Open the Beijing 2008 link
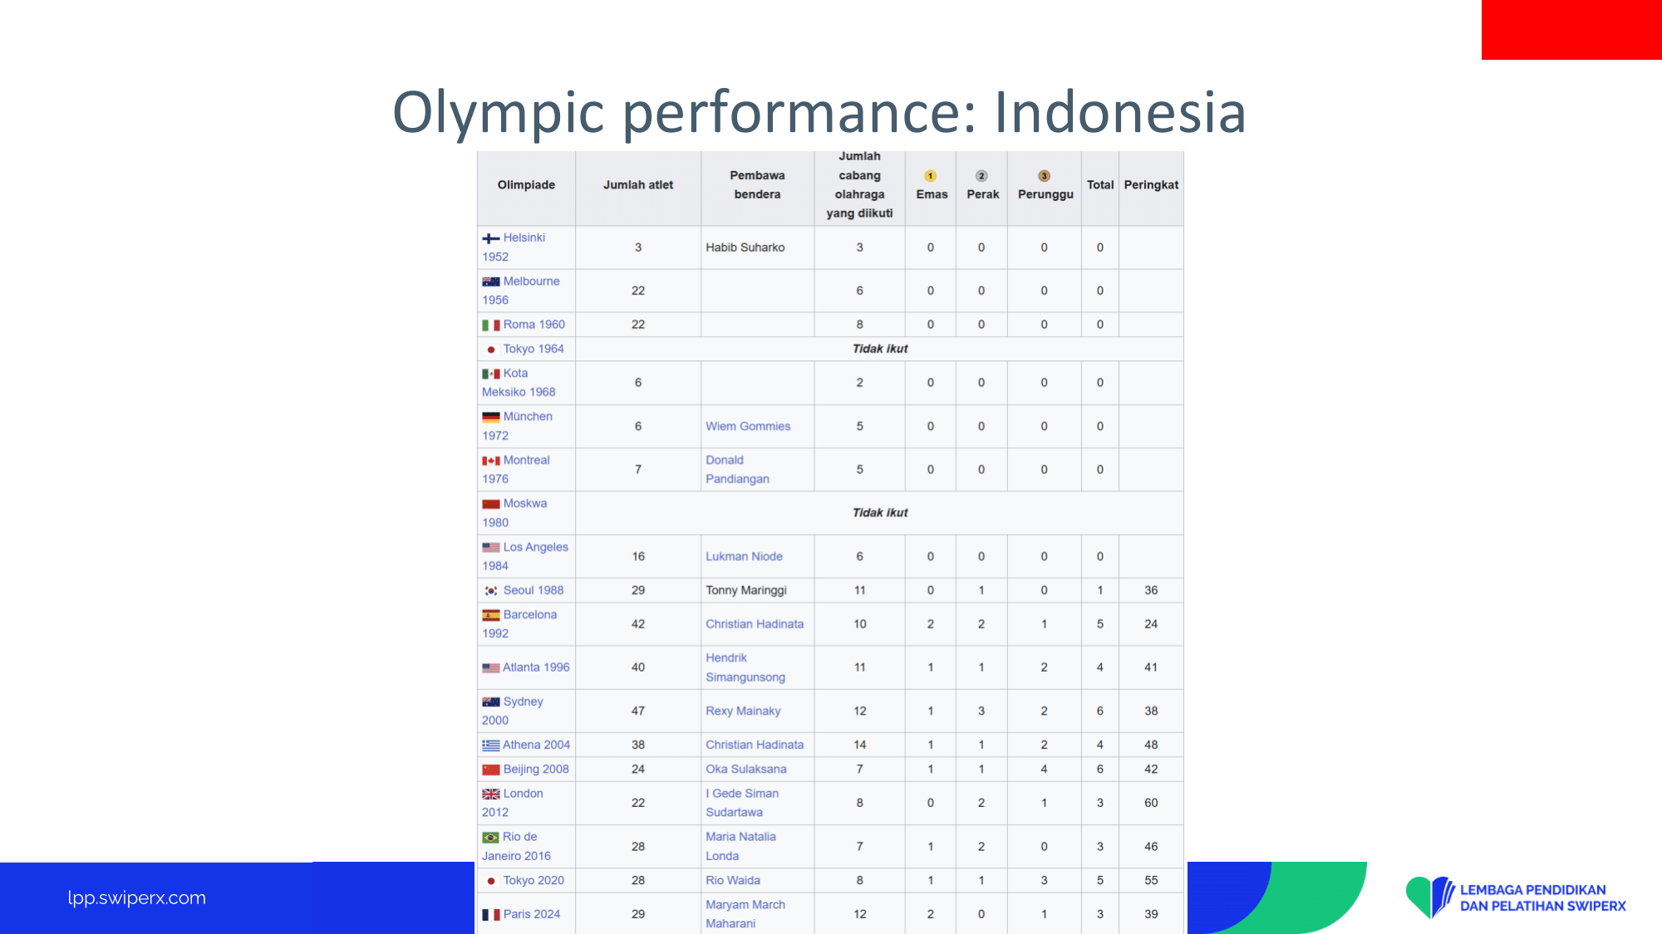1662x934 pixels. point(536,770)
